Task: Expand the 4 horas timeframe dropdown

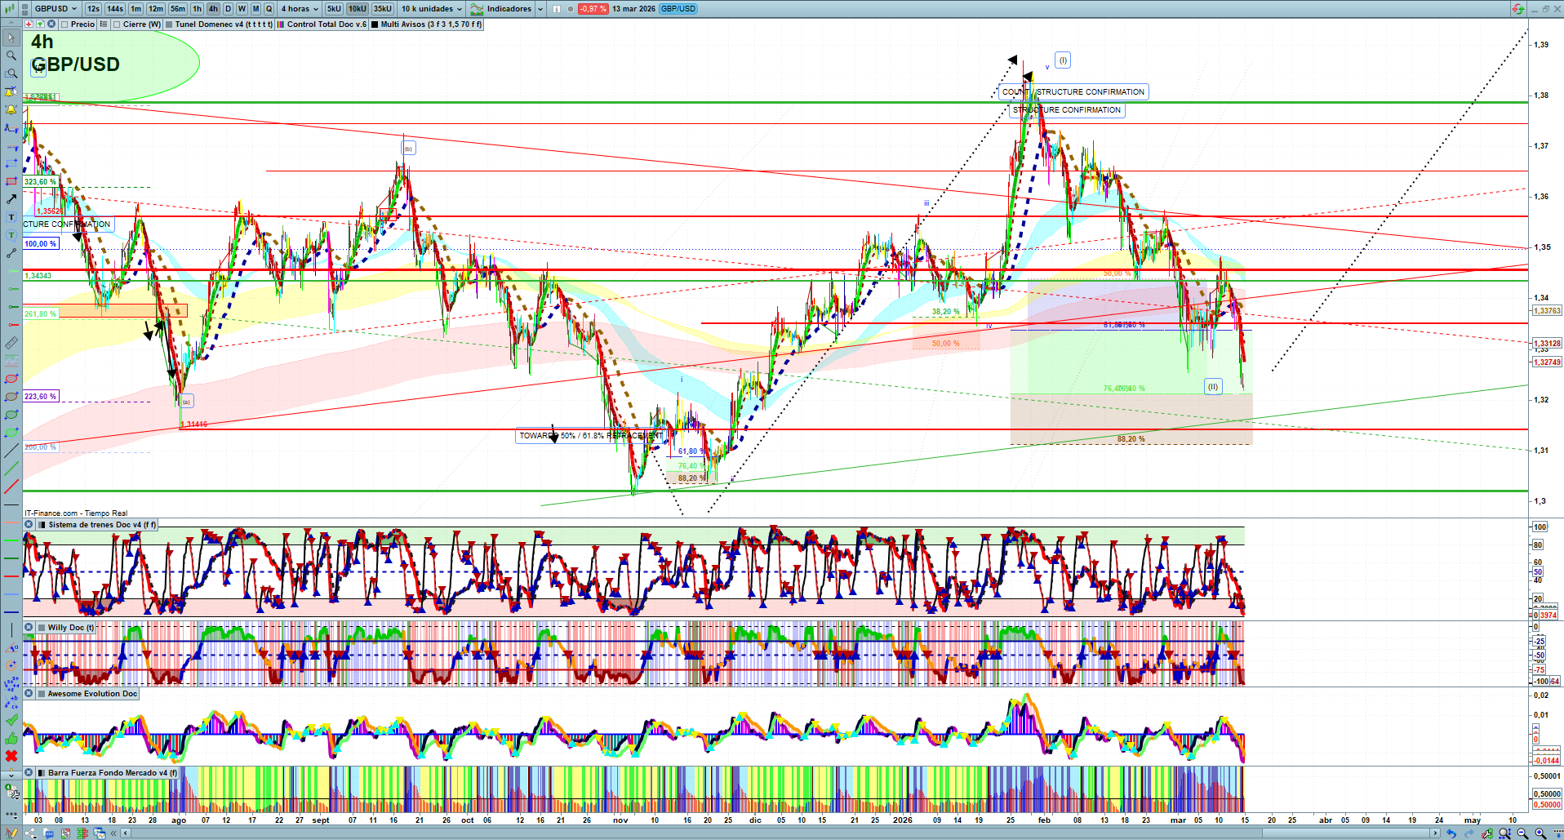Action: (x=300, y=9)
